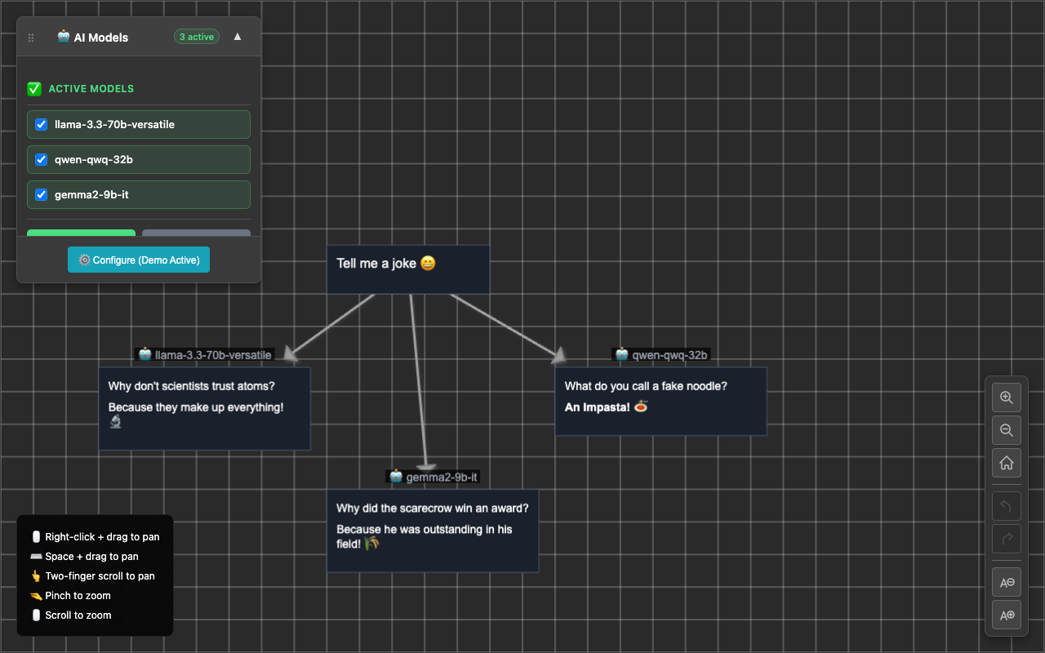Viewport: 1045px width, 653px height.
Task: Click the robot icon in the AI Models header
Action: (x=63, y=37)
